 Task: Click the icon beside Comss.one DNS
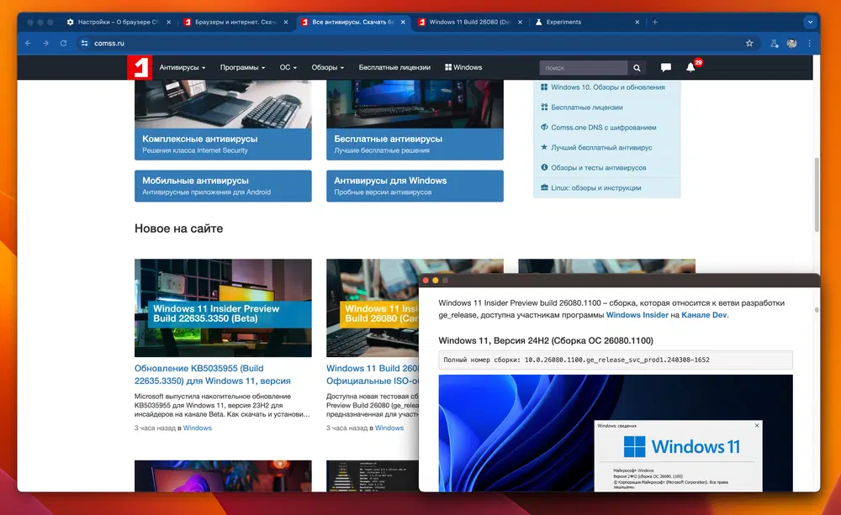tap(544, 127)
